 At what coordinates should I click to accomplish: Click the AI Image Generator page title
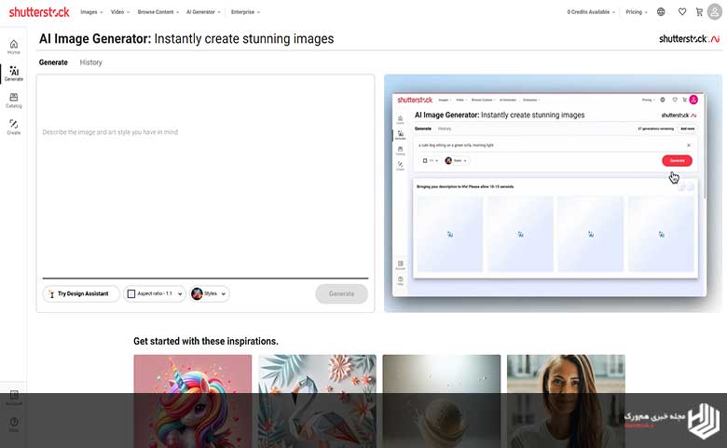(186, 39)
